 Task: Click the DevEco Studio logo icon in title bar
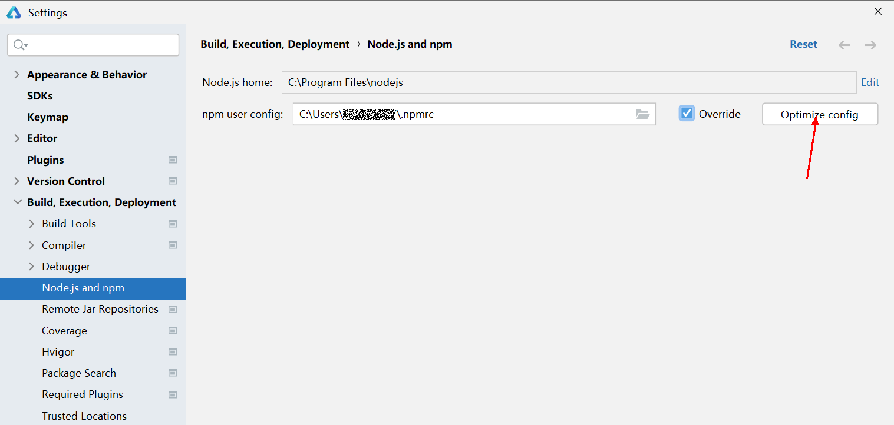click(14, 12)
